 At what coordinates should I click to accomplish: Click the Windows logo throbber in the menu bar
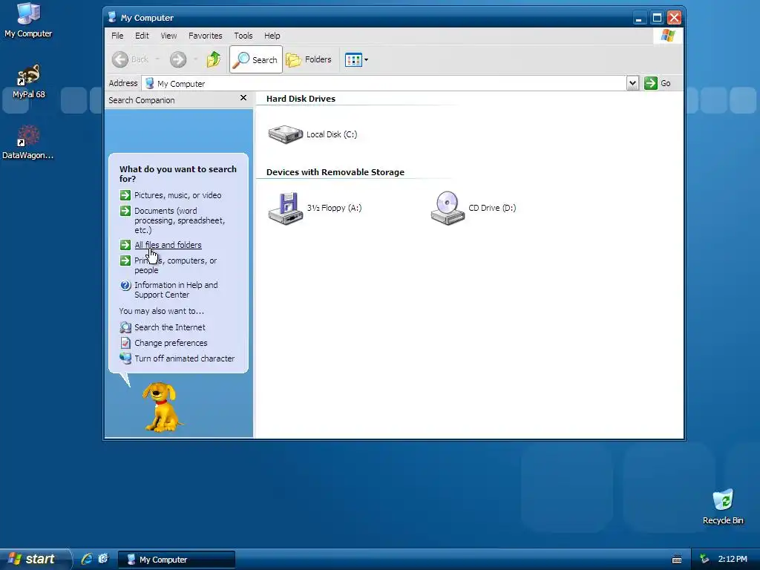coord(668,36)
